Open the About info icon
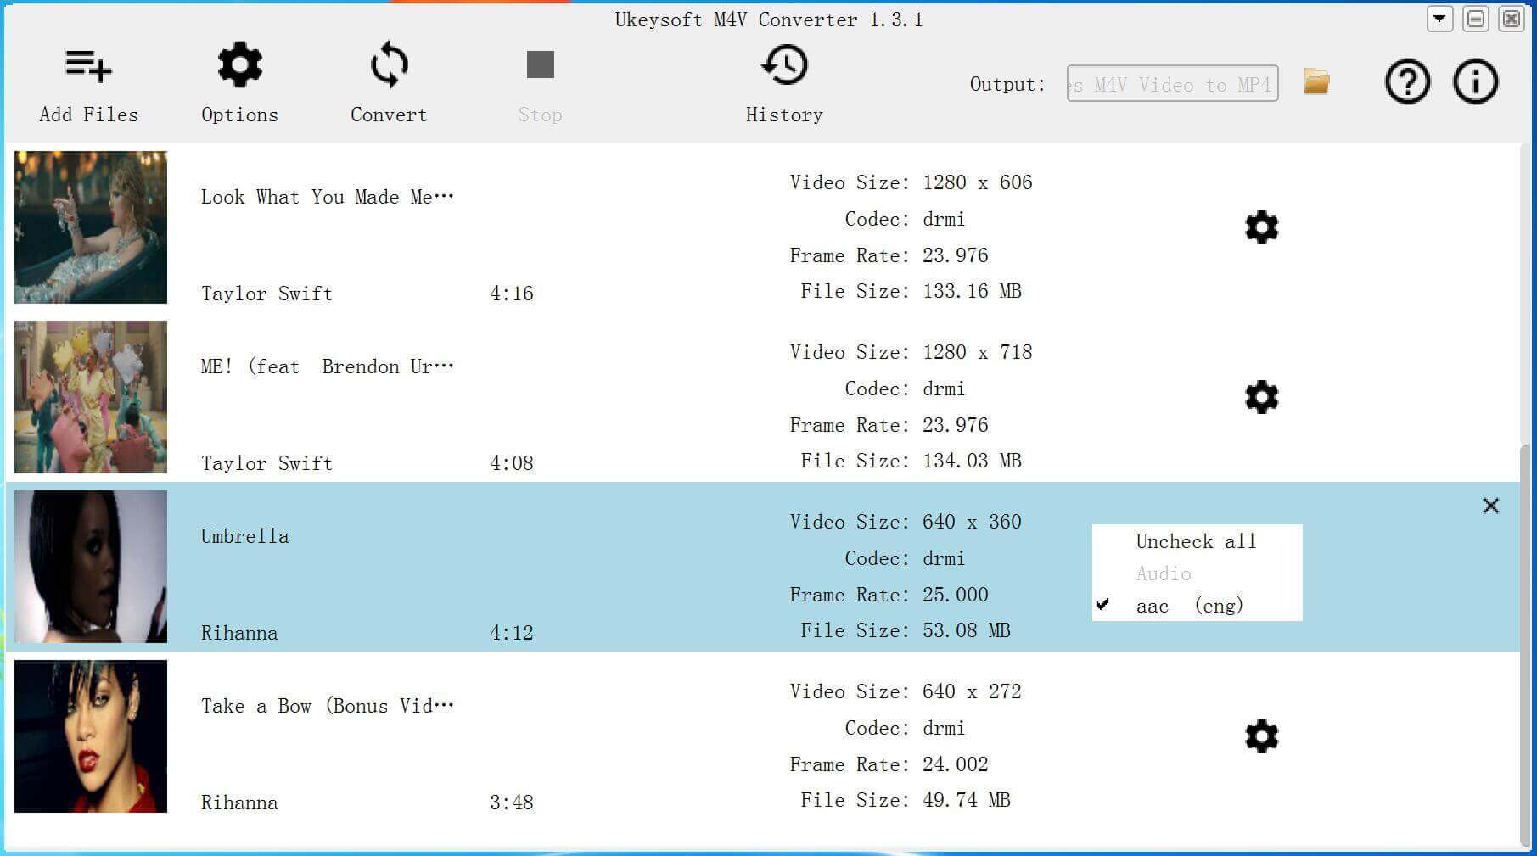The width and height of the screenshot is (1537, 856). click(x=1475, y=82)
